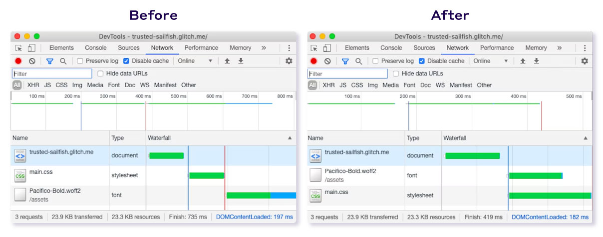The image size is (603, 237).
Task: Filter by Img in After window
Action: pyautogui.click(x=373, y=85)
